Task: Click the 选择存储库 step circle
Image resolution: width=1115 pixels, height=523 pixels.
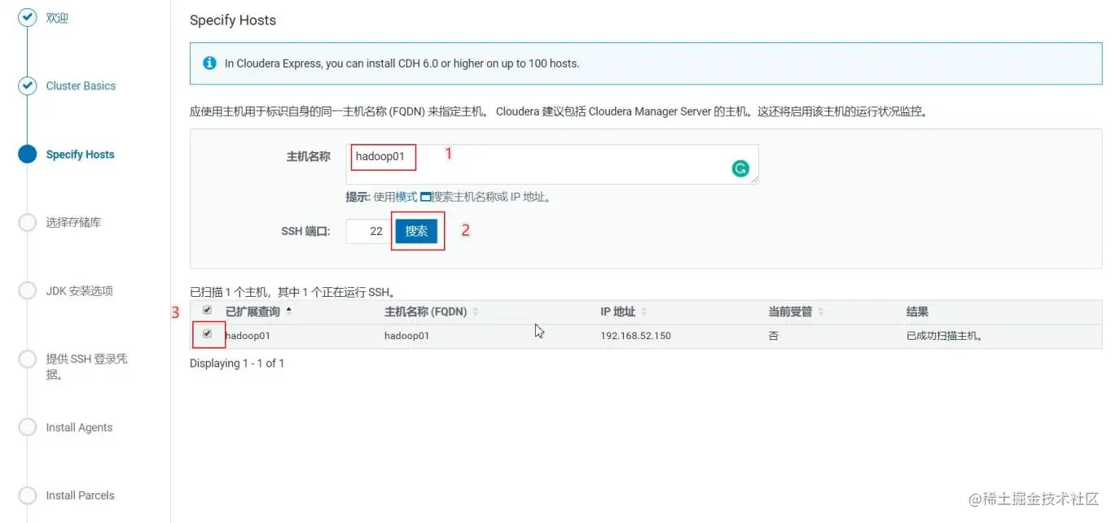Action: [28, 223]
